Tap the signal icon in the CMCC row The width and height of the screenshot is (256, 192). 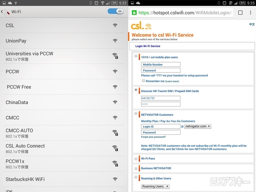pos(115,118)
